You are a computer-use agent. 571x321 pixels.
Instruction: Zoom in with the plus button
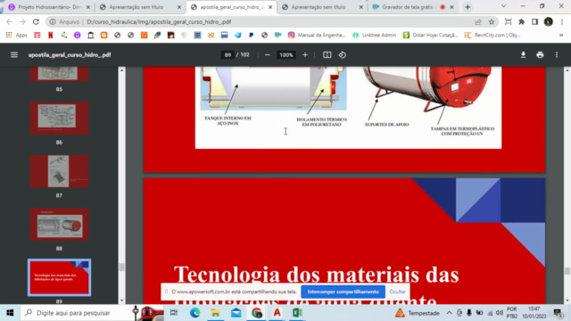[x=305, y=55]
